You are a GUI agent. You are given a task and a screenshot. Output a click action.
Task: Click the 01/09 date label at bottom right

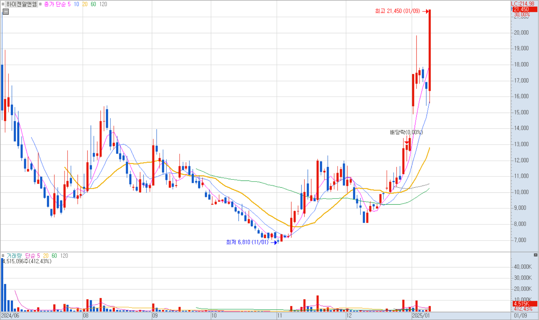520,316
